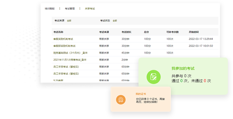Click the orange certificate badge icon

click(x=121, y=100)
